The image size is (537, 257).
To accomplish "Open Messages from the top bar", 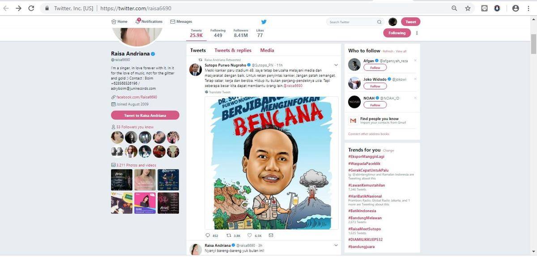I will (181, 21).
